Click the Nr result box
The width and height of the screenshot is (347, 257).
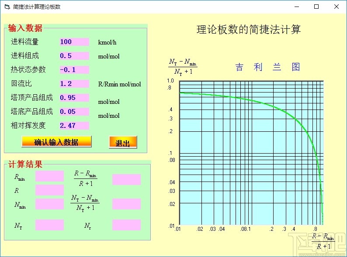pos(126,225)
